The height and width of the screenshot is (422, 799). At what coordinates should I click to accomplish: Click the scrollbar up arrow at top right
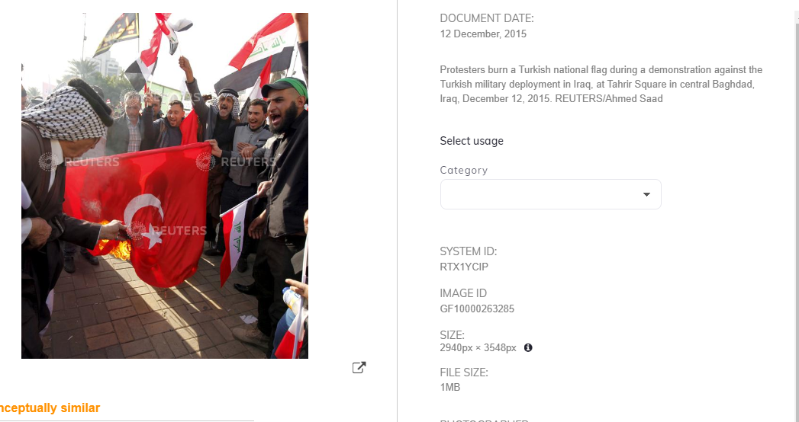tap(797, 17)
